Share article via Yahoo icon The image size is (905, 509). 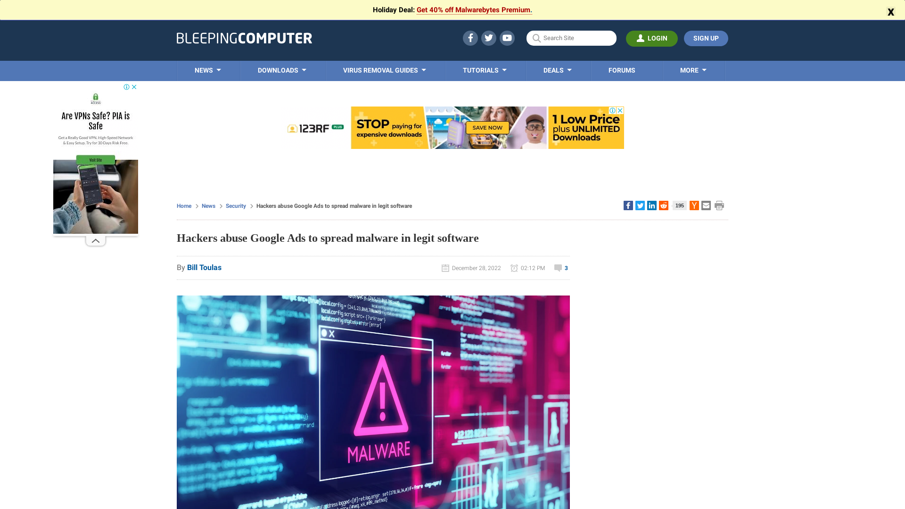pyautogui.click(x=694, y=205)
